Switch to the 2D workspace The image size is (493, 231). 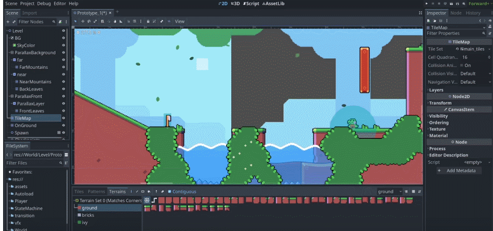[x=223, y=4]
